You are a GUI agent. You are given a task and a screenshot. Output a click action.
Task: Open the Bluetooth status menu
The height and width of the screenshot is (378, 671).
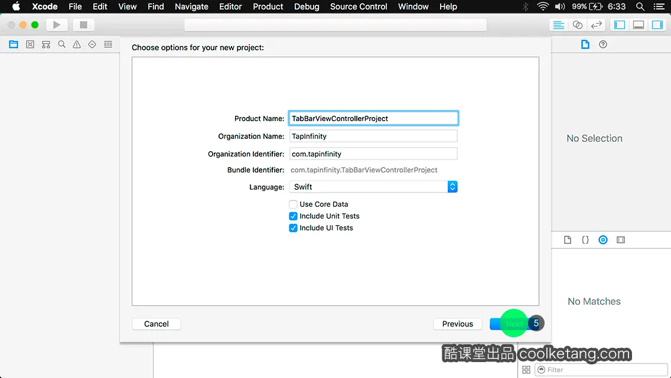pyautogui.click(x=526, y=6)
